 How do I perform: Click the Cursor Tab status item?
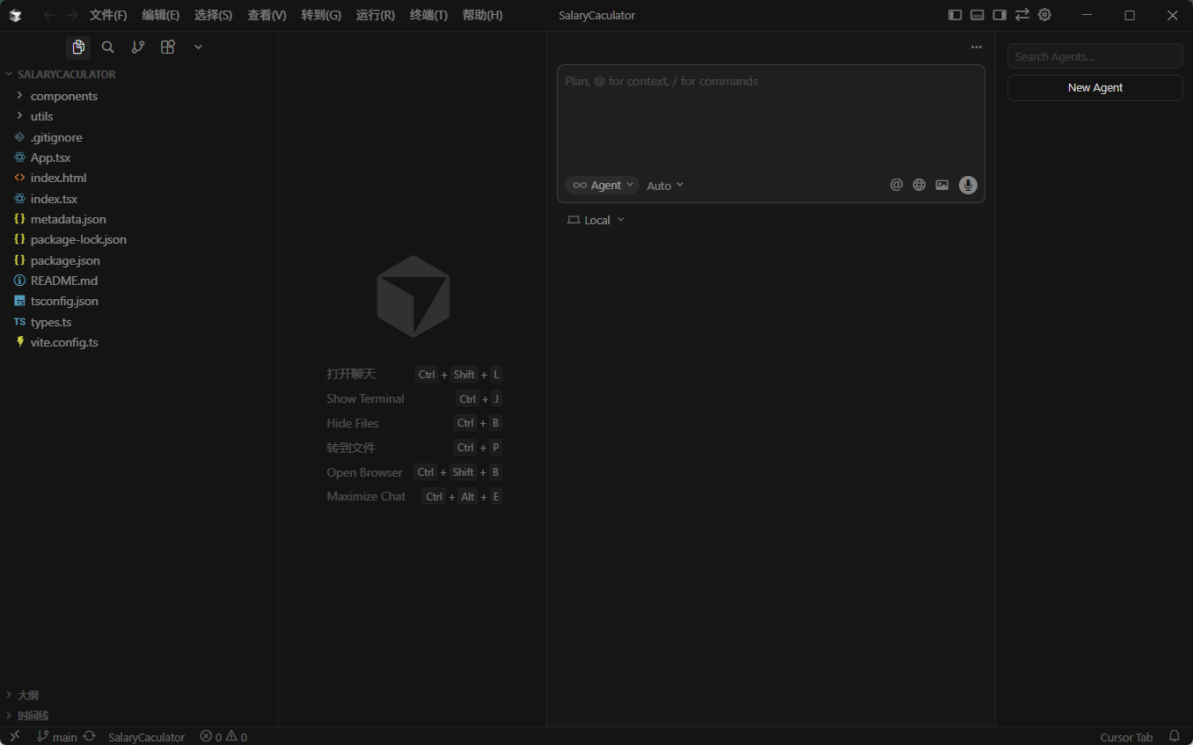point(1125,737)
